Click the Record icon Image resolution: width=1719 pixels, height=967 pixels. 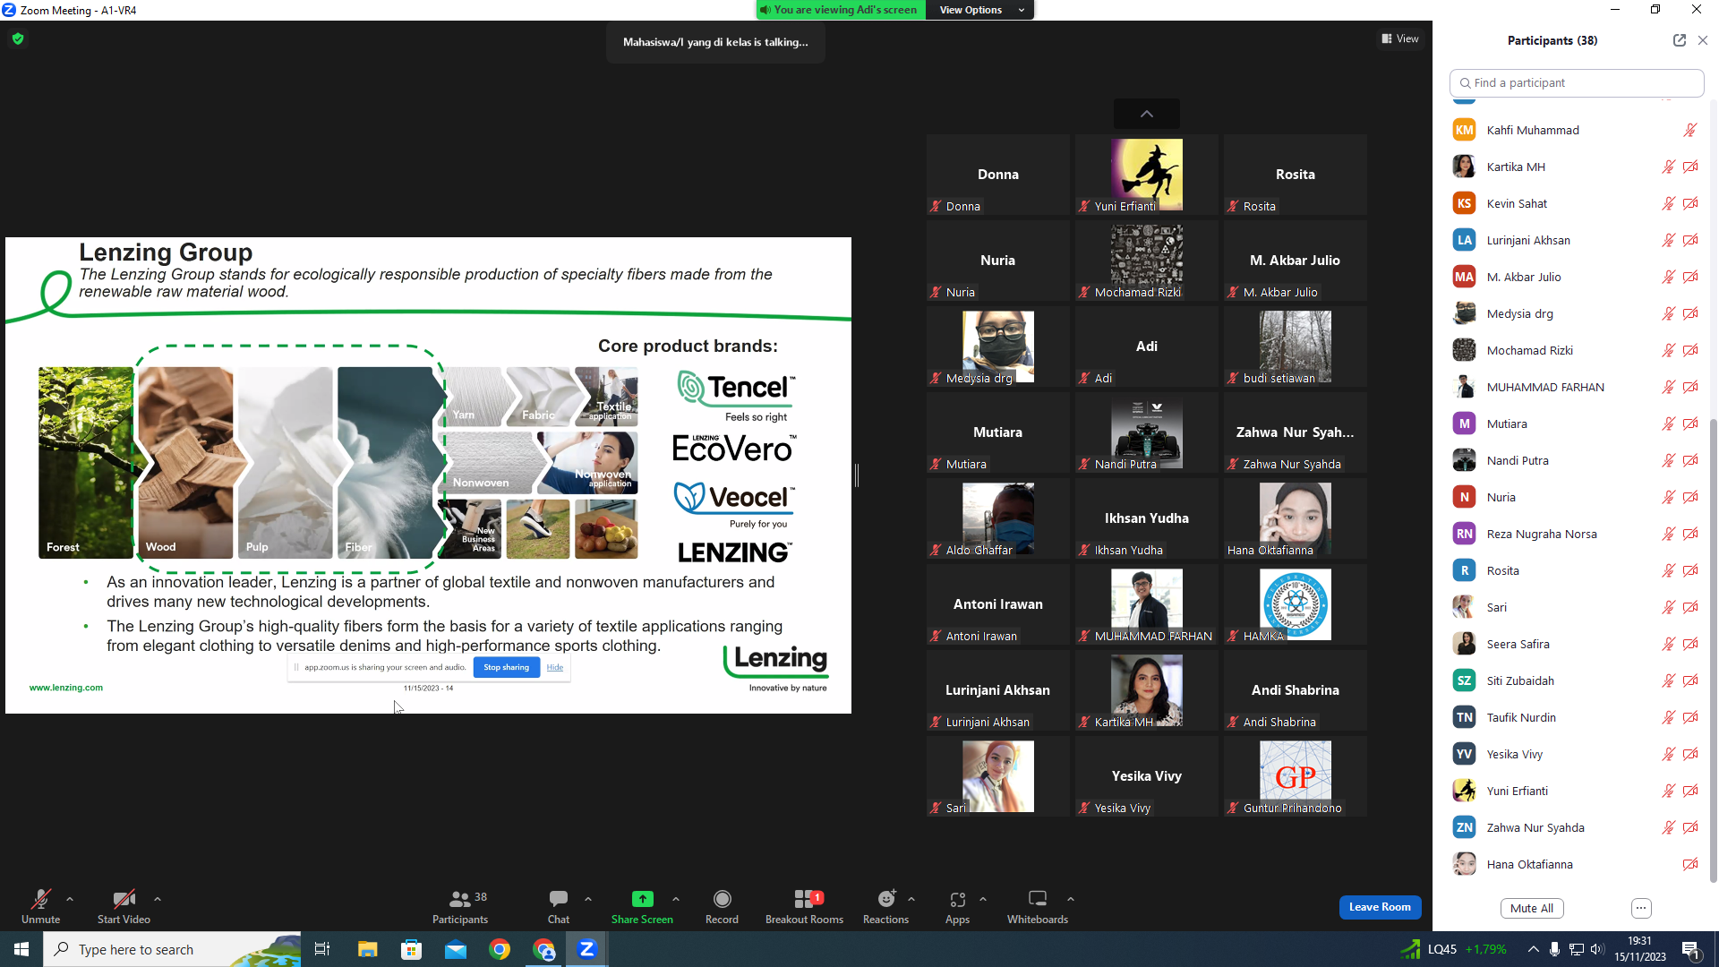[x=722, y=899]
